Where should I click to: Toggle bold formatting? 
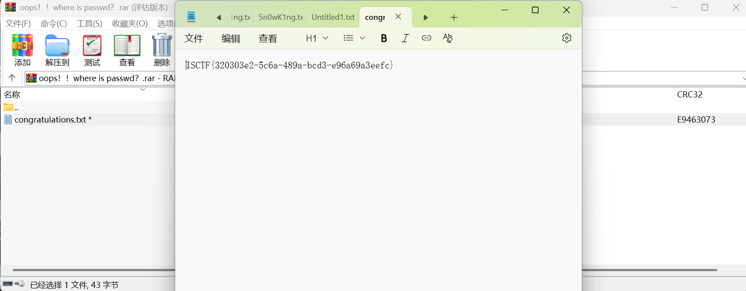tap(384, 38)
